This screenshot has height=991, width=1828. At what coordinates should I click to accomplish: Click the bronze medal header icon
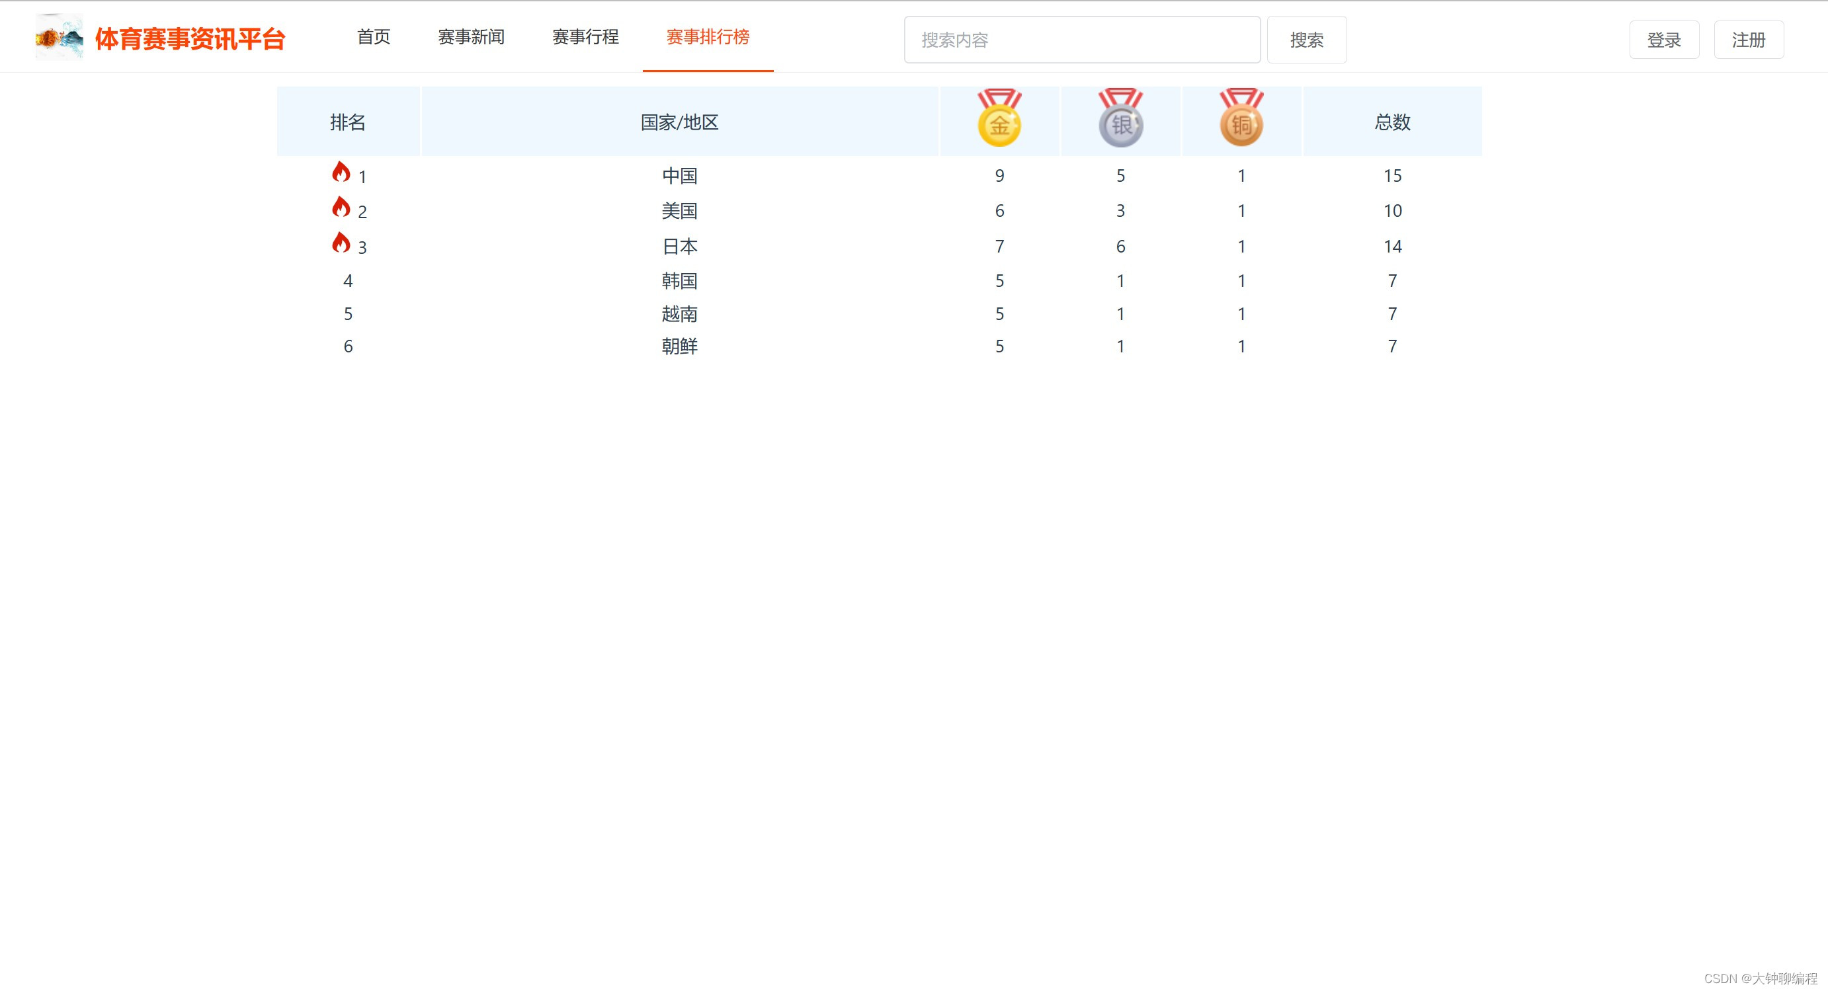[1241, 118]
